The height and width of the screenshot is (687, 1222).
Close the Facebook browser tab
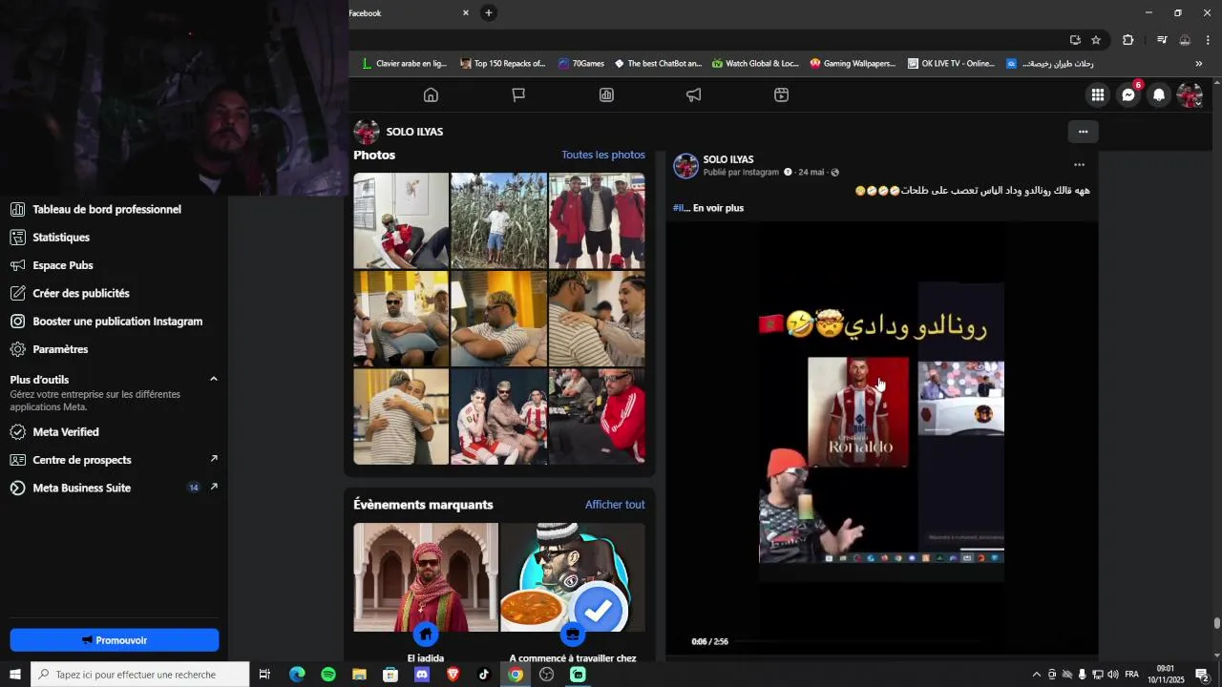(466, 13)
